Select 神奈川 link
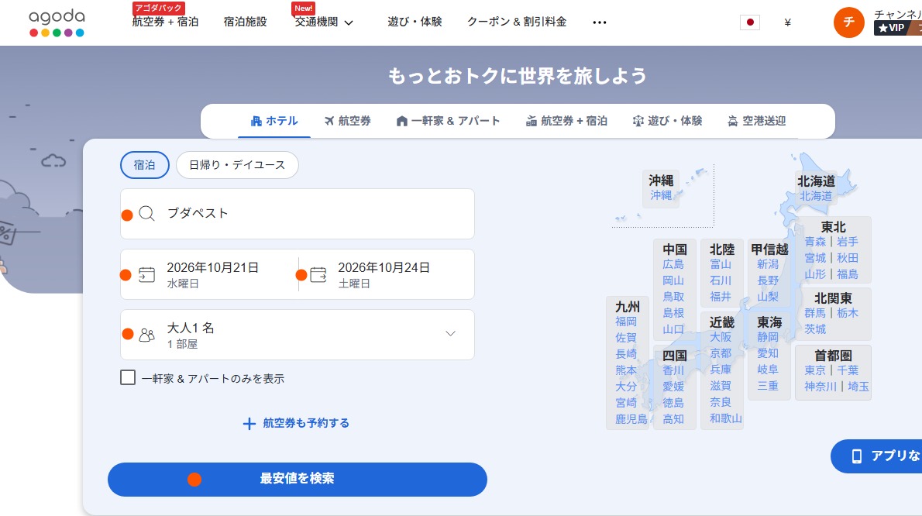 [821, 387]
